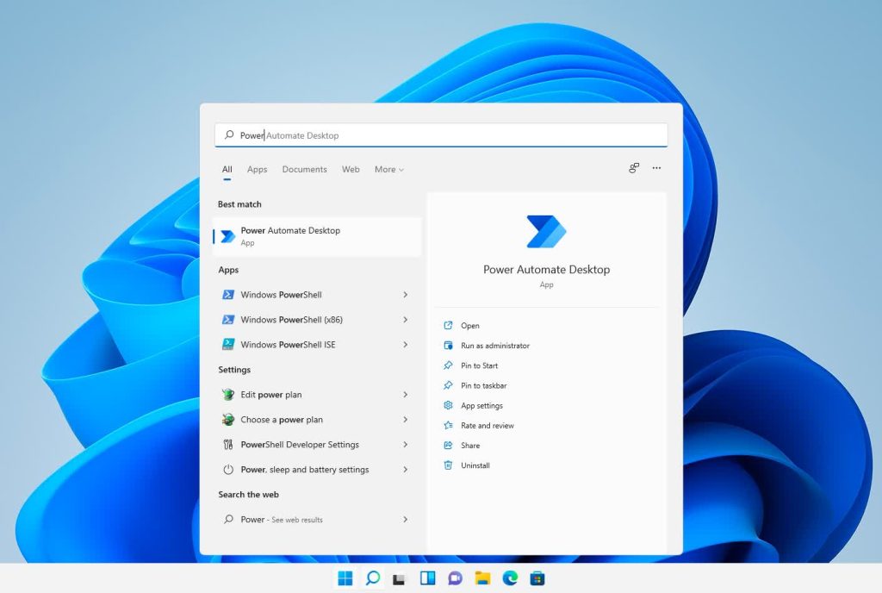
Task: Select Run as administrator action
Action: [494, 346]
